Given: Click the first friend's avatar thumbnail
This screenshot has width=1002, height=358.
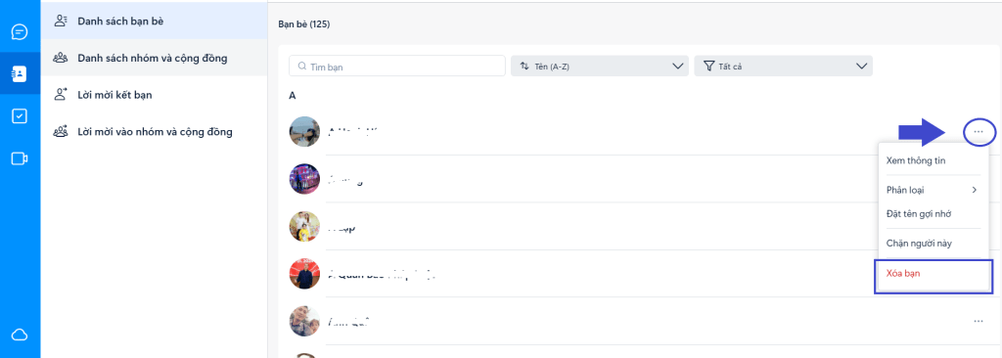Looking at the screenshot, I should pos(305,132).
